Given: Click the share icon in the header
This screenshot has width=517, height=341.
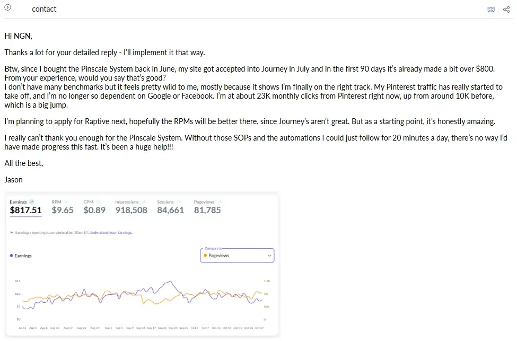Looking at the screenshot, I should 506,10.
